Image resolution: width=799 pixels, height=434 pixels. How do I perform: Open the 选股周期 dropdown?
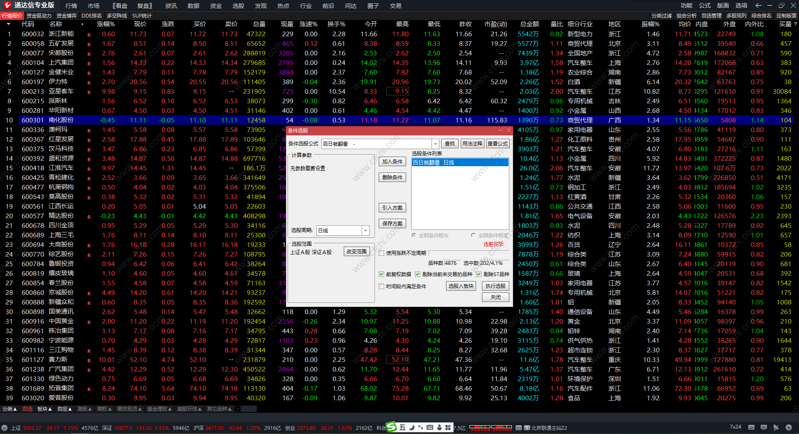point(365,230)
